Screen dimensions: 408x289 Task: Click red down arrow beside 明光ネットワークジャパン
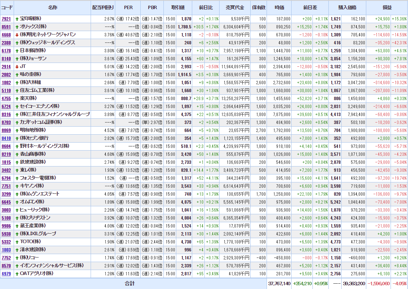click(x=17, y=35)
